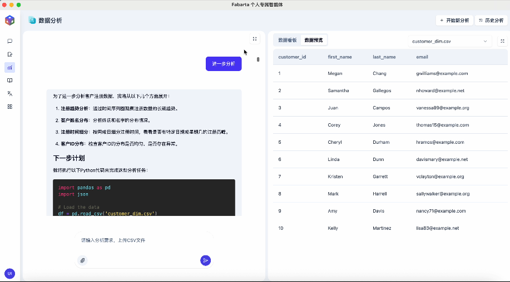Expand the data preview panel fullscreen

[x=502, y=41]
